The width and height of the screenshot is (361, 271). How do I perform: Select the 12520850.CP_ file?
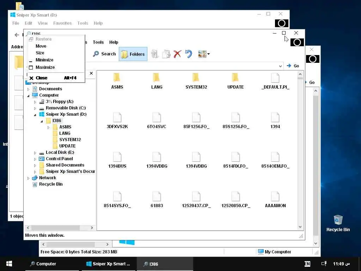[236, 200]
